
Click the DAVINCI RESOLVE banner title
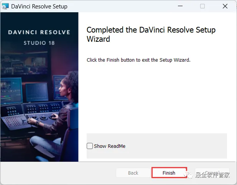[x=39, y=32]
